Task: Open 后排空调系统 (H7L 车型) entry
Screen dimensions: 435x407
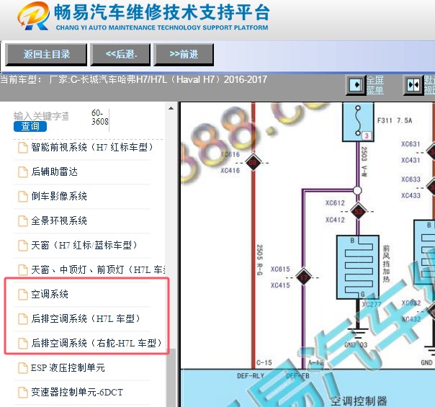Action: click(x=86, y=318)
